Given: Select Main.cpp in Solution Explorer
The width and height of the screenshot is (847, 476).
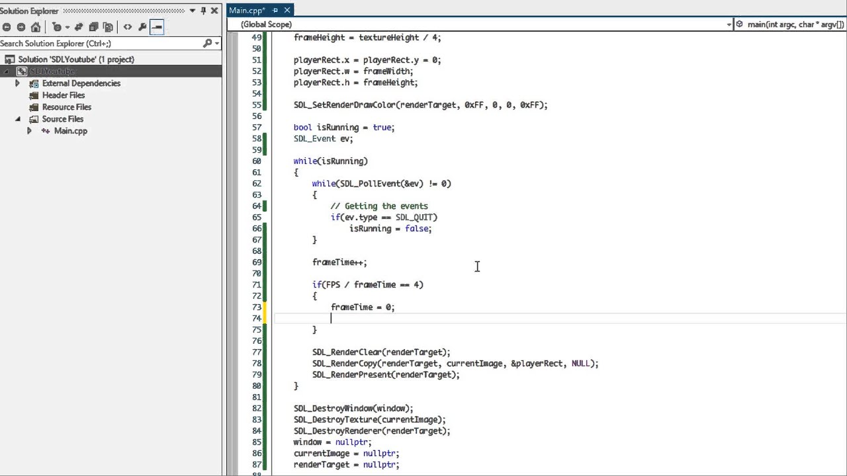Looking at the screenshot, I should [x=71, y=131].
